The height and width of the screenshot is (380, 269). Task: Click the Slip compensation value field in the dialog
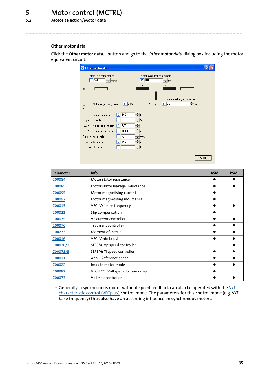click(128, 120)
